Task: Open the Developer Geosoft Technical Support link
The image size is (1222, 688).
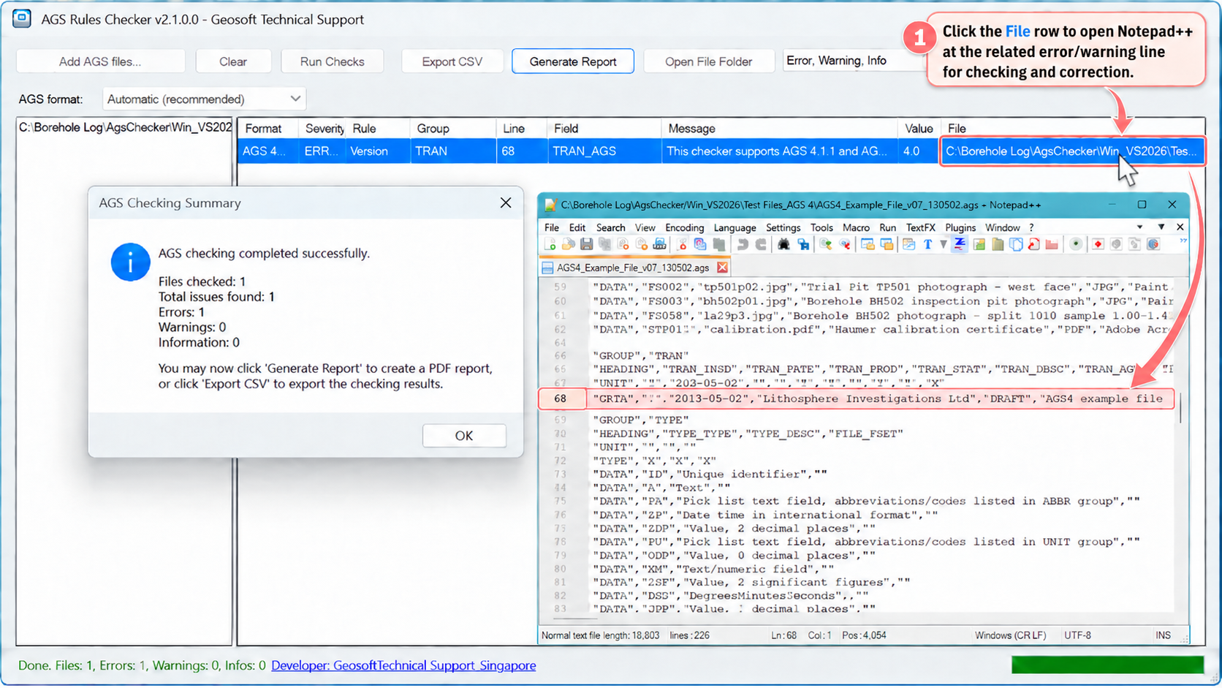Action: [403, 665]
